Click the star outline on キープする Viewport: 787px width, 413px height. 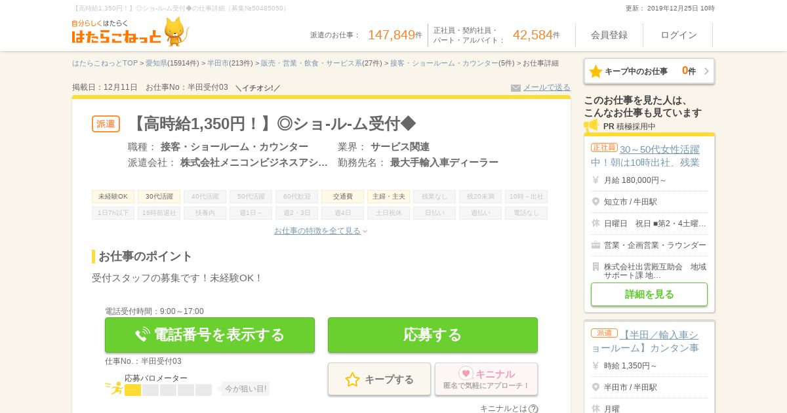click(352, 380)
